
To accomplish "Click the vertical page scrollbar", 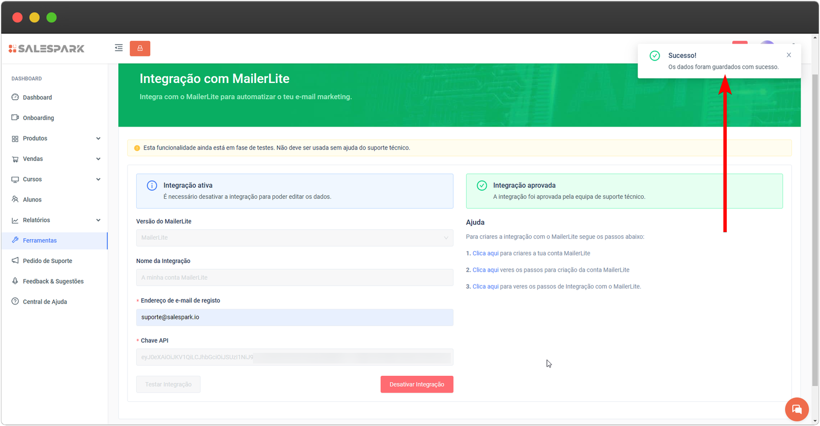I will 815,231.
